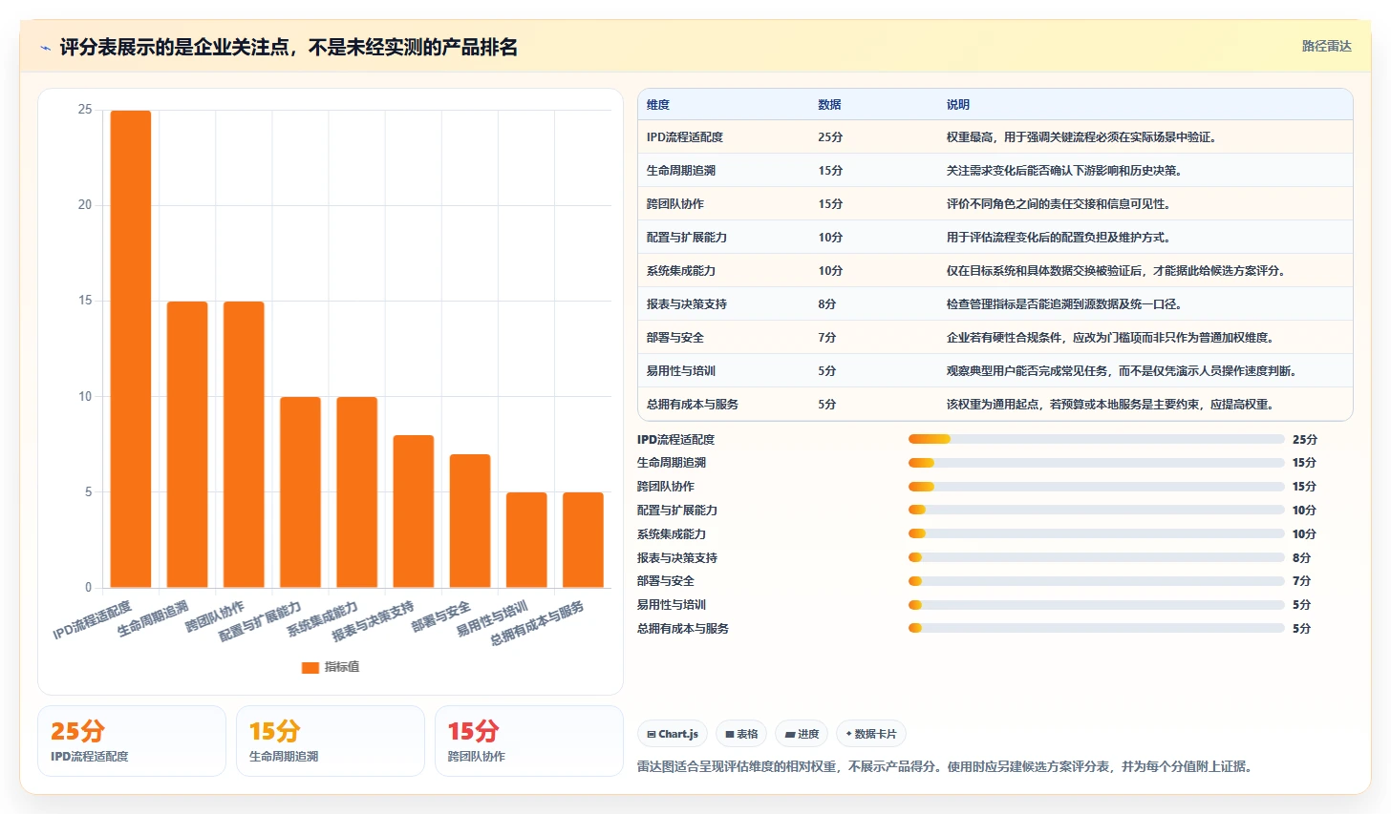Viewport: 1391px width, 814px height.
Task: Click the 7分 value in the table
Action: [826, 338]
